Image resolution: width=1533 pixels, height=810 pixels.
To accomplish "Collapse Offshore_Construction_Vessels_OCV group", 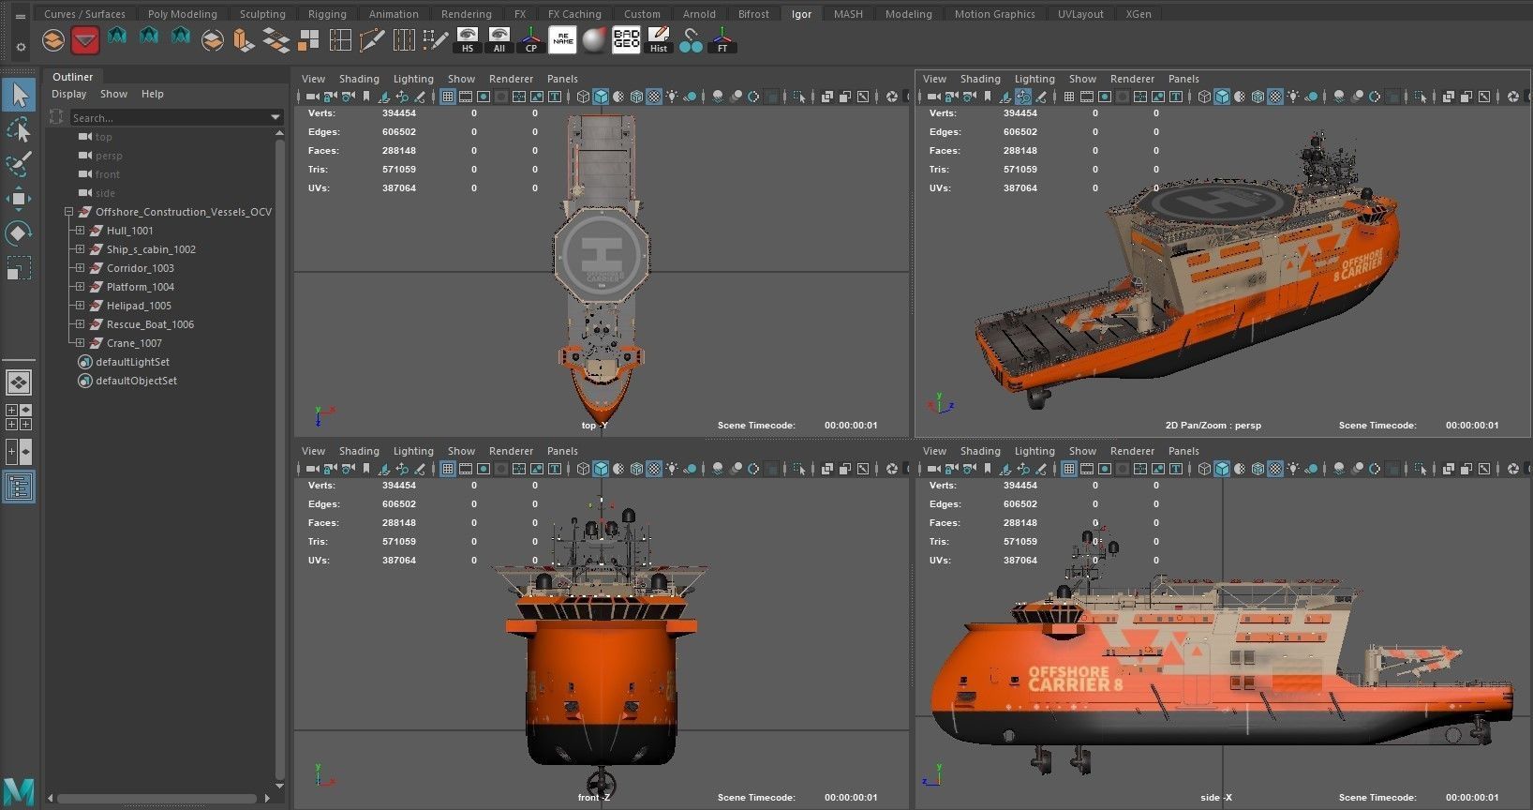I will tap(68, 212).
